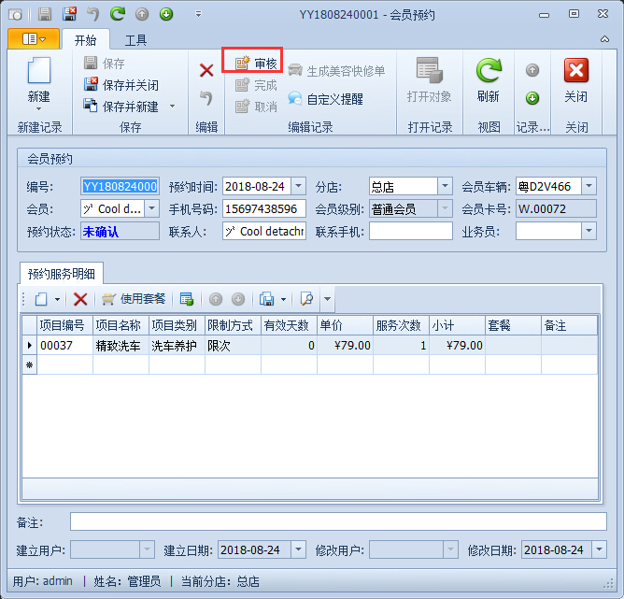Click the 备注 input field

point(337,521)
